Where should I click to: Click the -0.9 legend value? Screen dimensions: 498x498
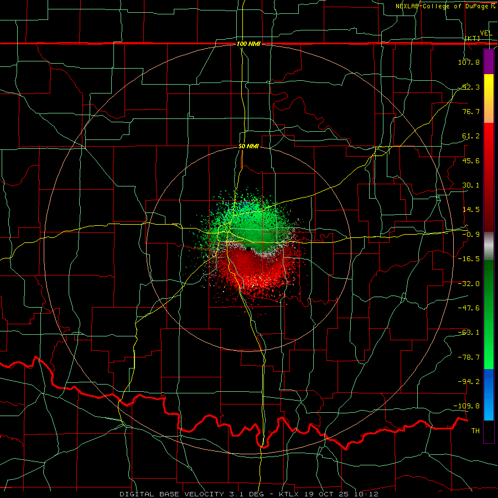471,235
